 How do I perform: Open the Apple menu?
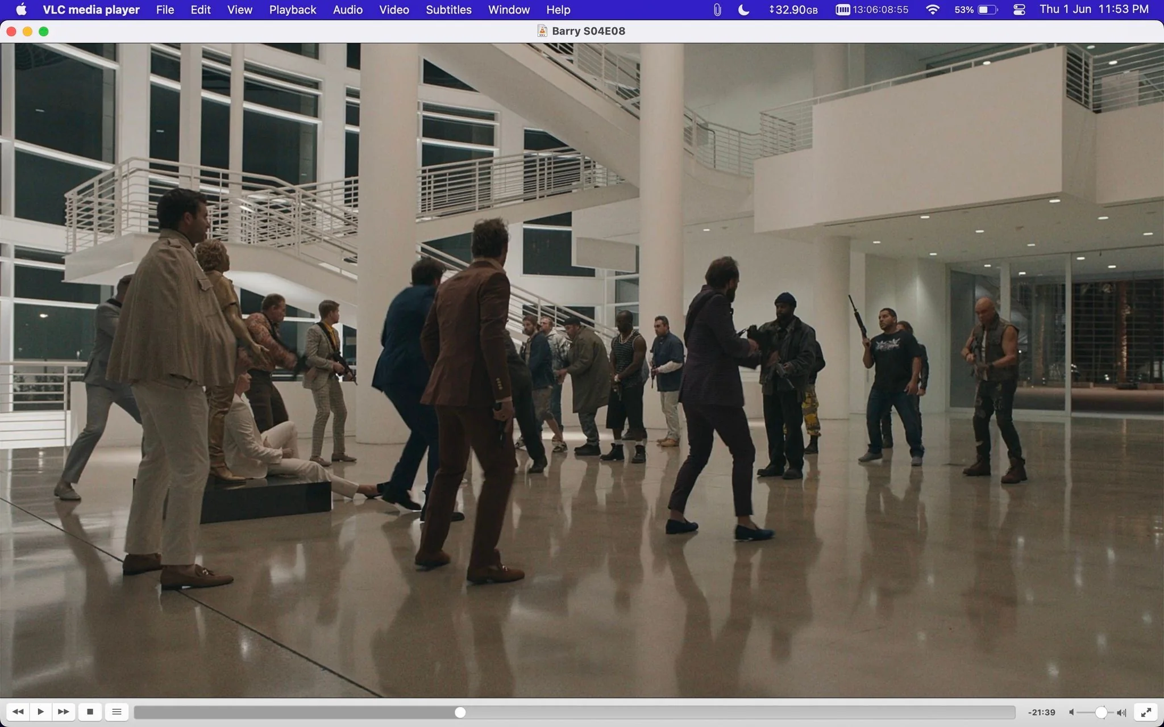[21, 10]
